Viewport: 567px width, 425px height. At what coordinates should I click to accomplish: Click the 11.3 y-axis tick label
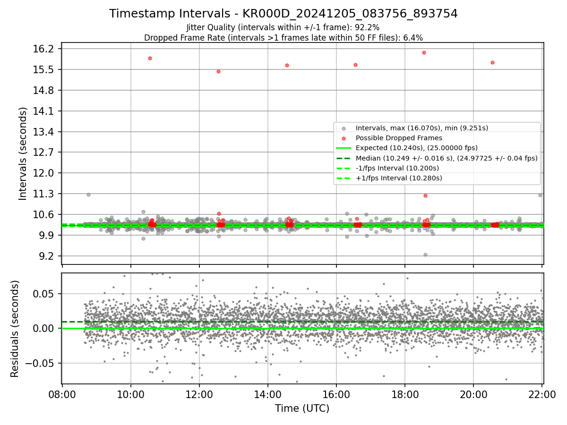coord(44,194)
